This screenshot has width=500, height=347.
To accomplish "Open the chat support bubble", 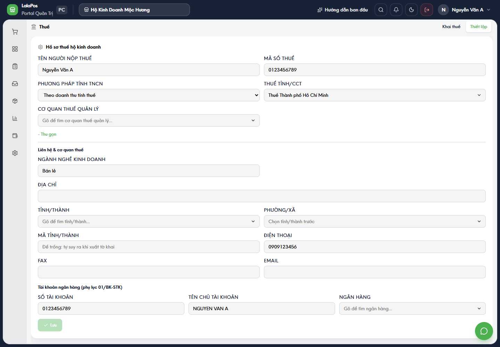I will [484, 331].
